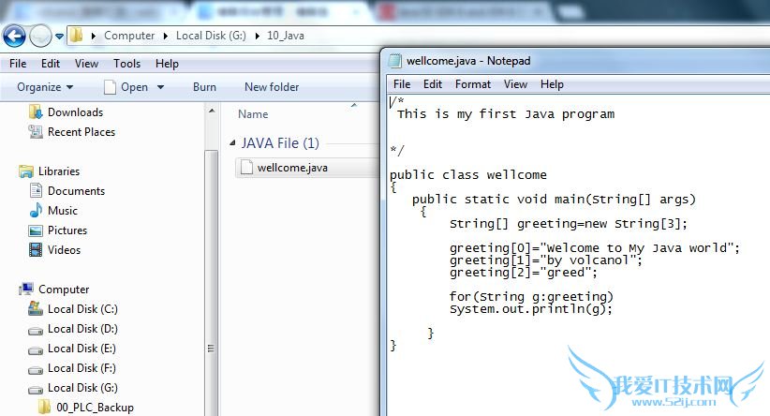Click the Local Disk (E:) drive icon
The height and width of the screenshot is (416, 770).
tap(36, 350)
